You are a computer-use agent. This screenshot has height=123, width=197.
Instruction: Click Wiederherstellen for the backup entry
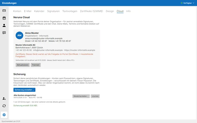pos(81,96)
